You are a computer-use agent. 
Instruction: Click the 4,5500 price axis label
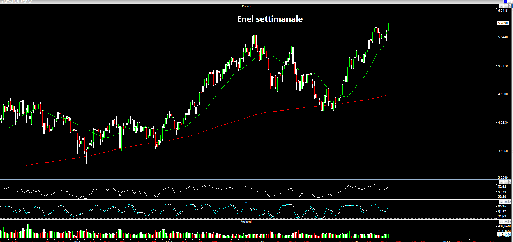point(503,94)
